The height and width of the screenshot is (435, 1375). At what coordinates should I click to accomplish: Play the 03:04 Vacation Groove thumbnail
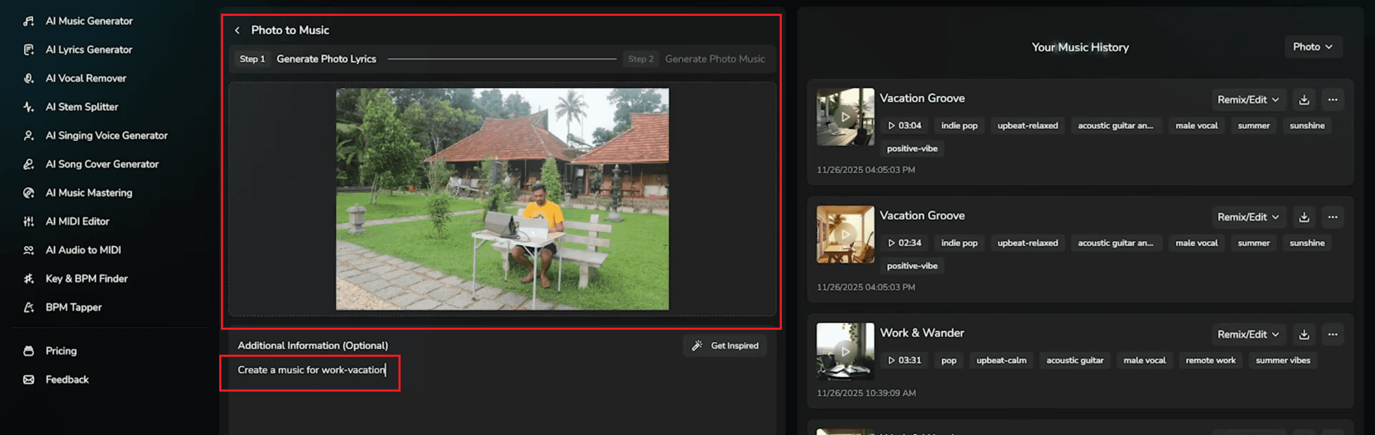[x=845, y=117]
